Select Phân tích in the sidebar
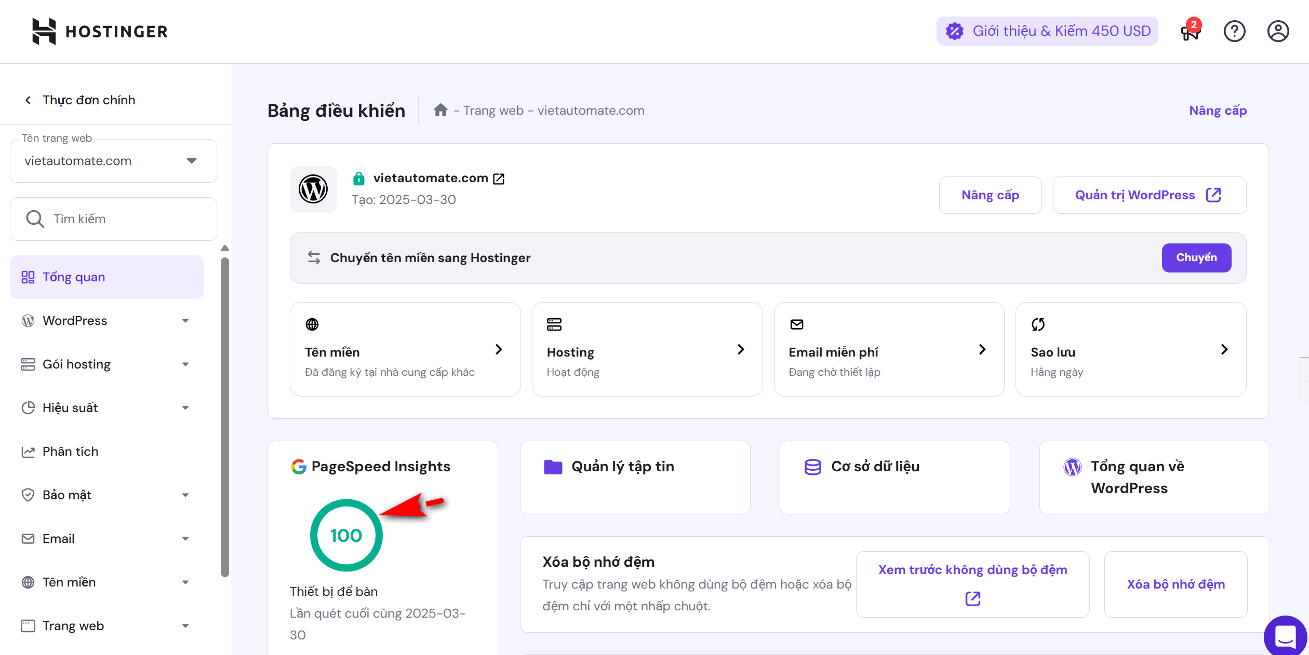Image resolution: width=1309 pixels, height=655 pixels. click(106, 452)
